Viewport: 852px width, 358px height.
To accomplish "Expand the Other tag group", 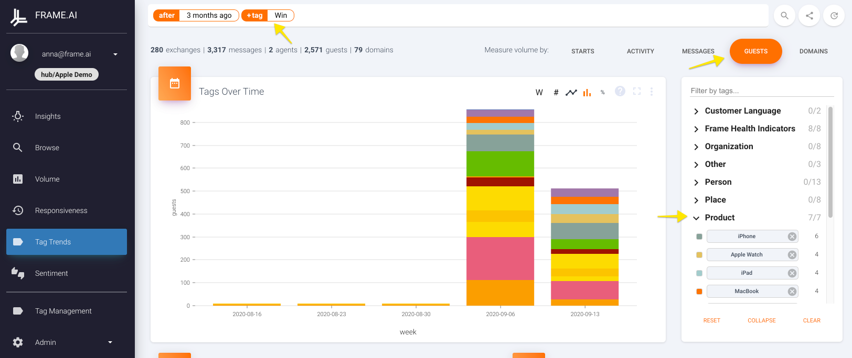I will tap(696, 165).
